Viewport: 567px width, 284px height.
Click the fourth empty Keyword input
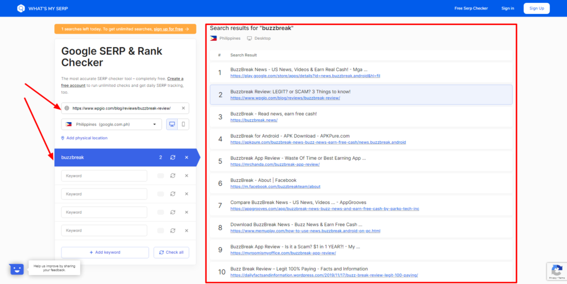coord(104,230)
